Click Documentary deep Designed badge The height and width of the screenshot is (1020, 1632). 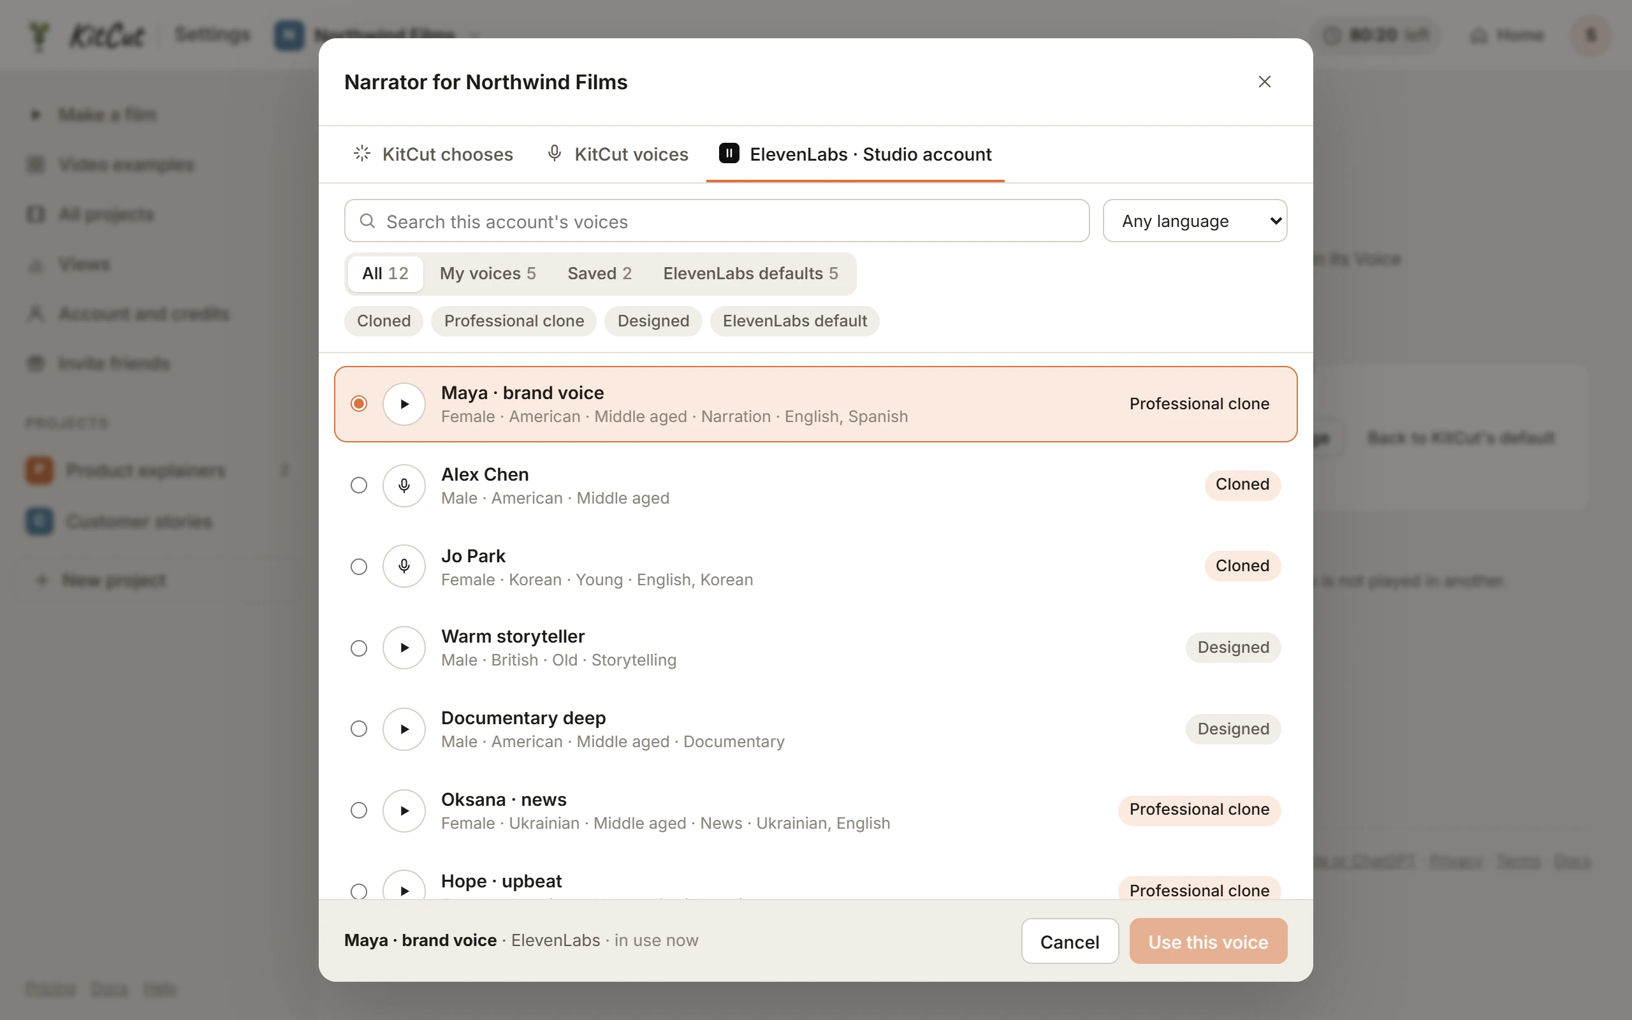click(1233, 729)
